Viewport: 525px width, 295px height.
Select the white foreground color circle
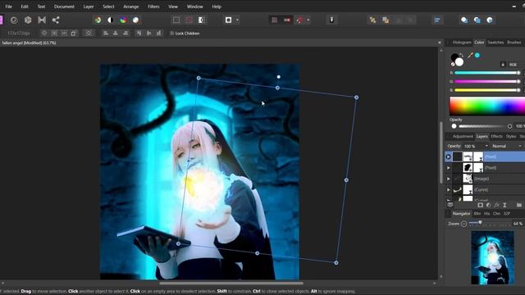pos(459,62)
